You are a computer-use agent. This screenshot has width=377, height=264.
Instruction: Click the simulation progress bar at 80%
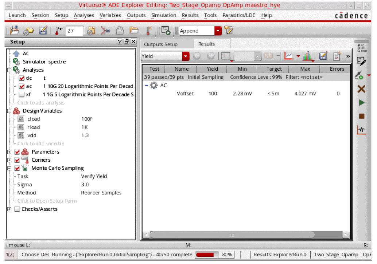tap(207, 255)
